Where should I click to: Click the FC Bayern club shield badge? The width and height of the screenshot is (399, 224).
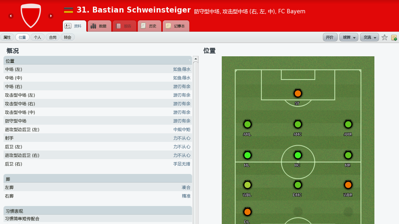[x=31, y=16]
